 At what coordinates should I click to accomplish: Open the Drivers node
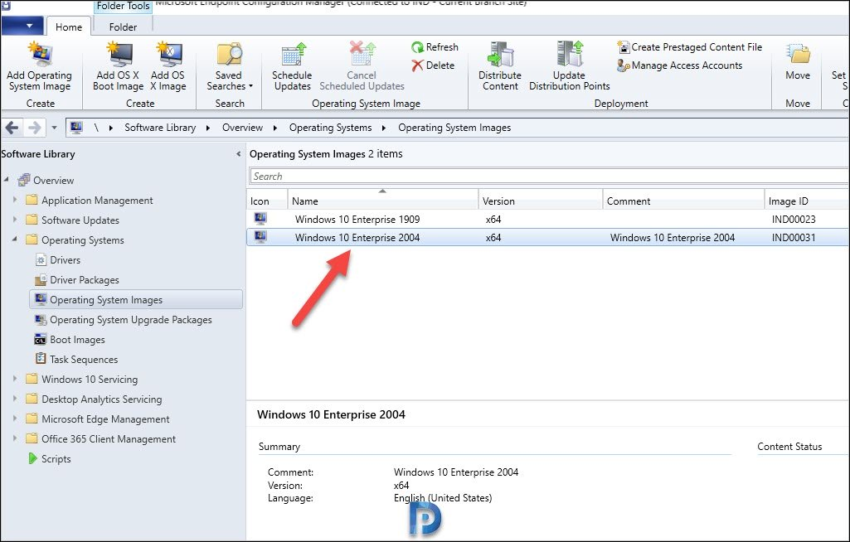pyautogui.click(x=65, y=260)
